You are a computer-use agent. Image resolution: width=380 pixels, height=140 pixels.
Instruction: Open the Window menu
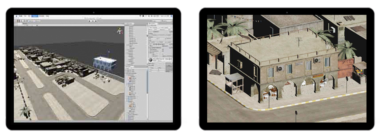click(x=42, y=16)
